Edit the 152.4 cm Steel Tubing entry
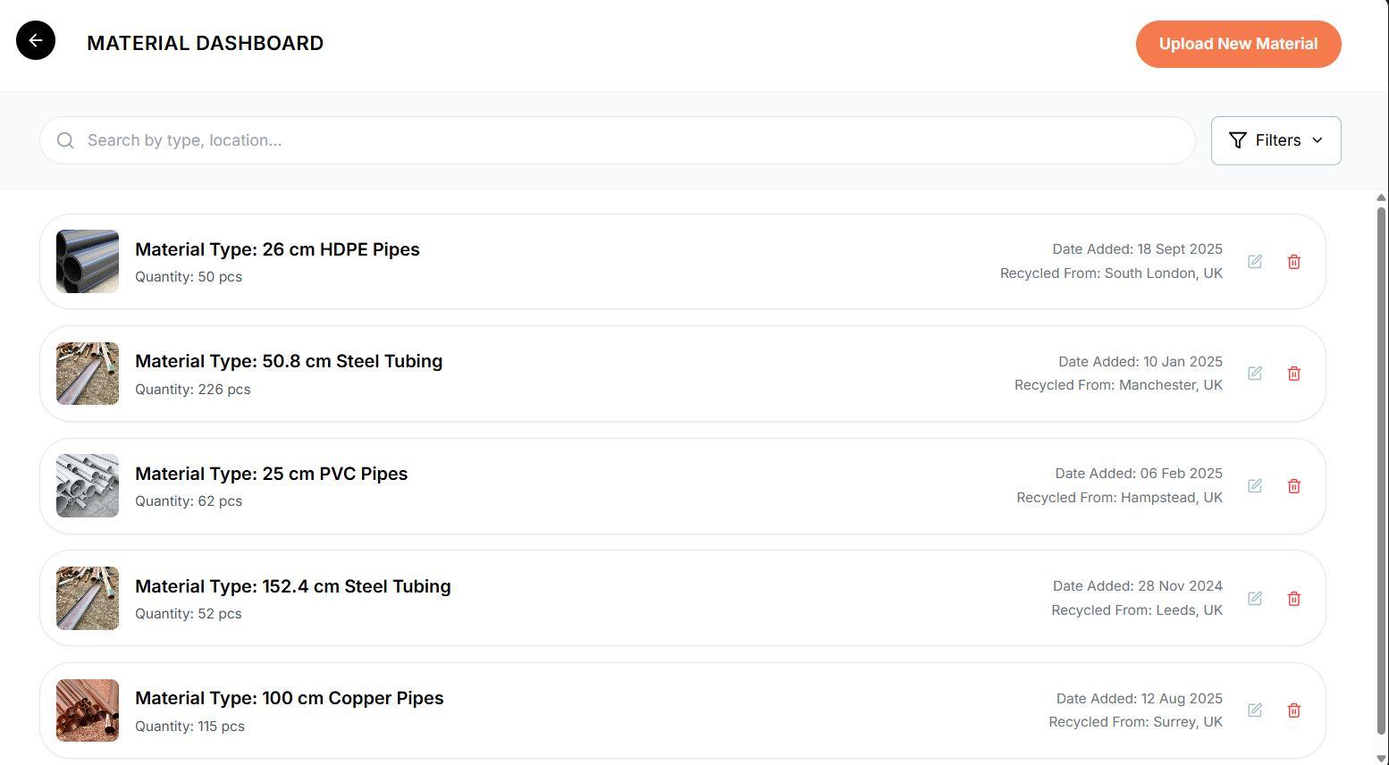Viewport: 1389px width, 765px height. 1255,599
